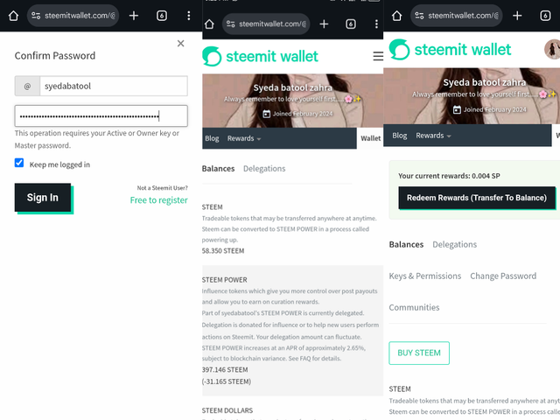Click Your current rewards: 0.004 SP text

coord(449,176)
